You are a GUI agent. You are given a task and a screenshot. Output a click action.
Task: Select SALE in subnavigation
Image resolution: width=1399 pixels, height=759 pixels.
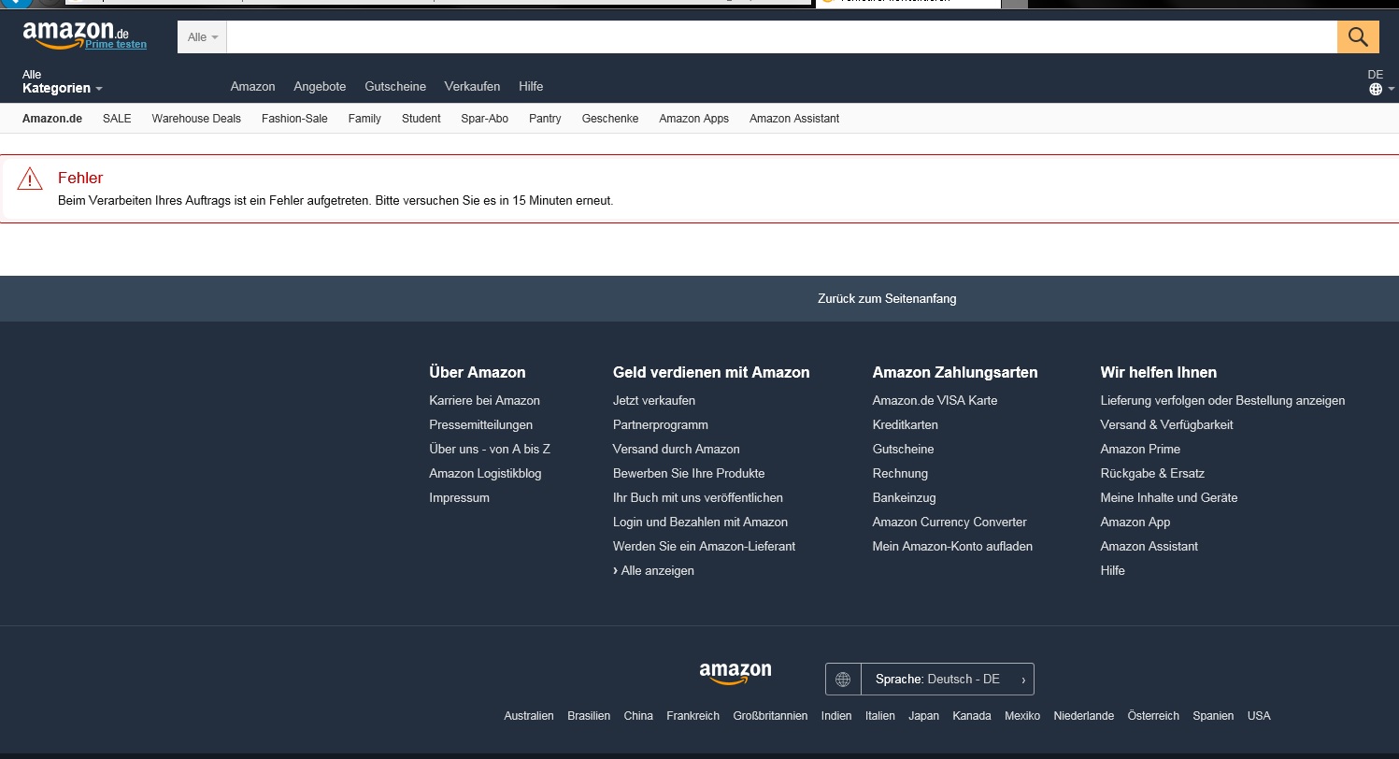pos(117,119)
